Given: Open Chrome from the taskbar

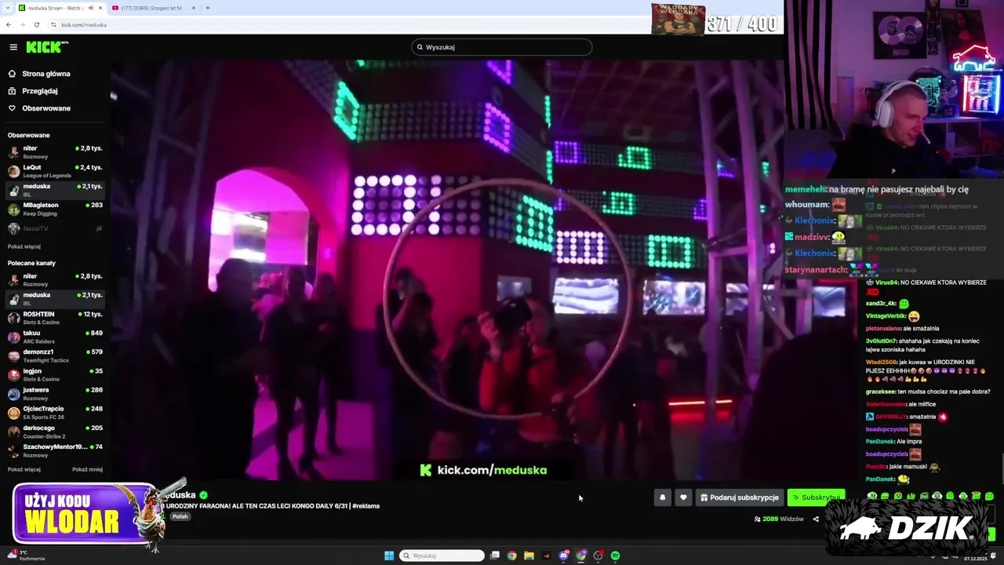Looking at the screenshot, I should point(511,556).
